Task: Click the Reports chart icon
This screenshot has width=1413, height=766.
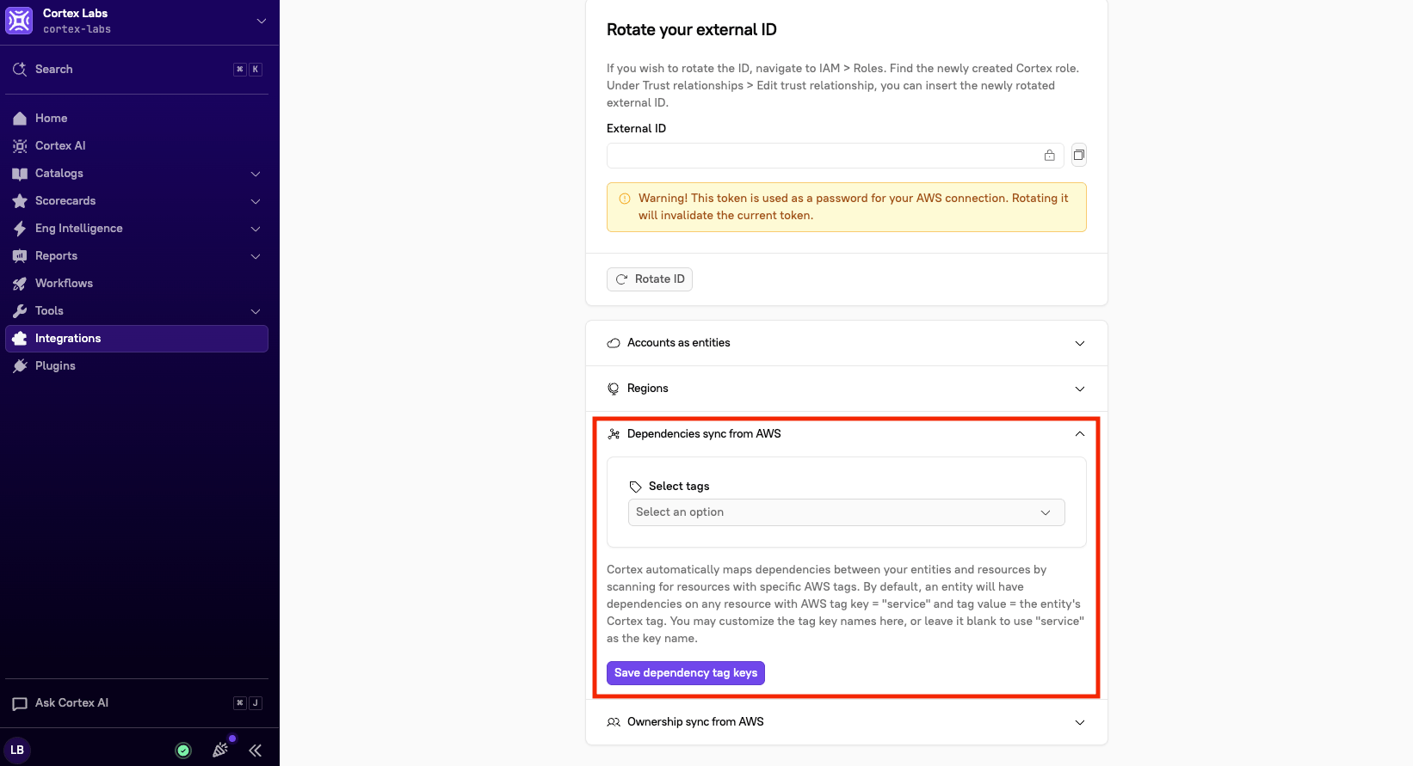Action: pyautogui.click(x=20, y=256)
